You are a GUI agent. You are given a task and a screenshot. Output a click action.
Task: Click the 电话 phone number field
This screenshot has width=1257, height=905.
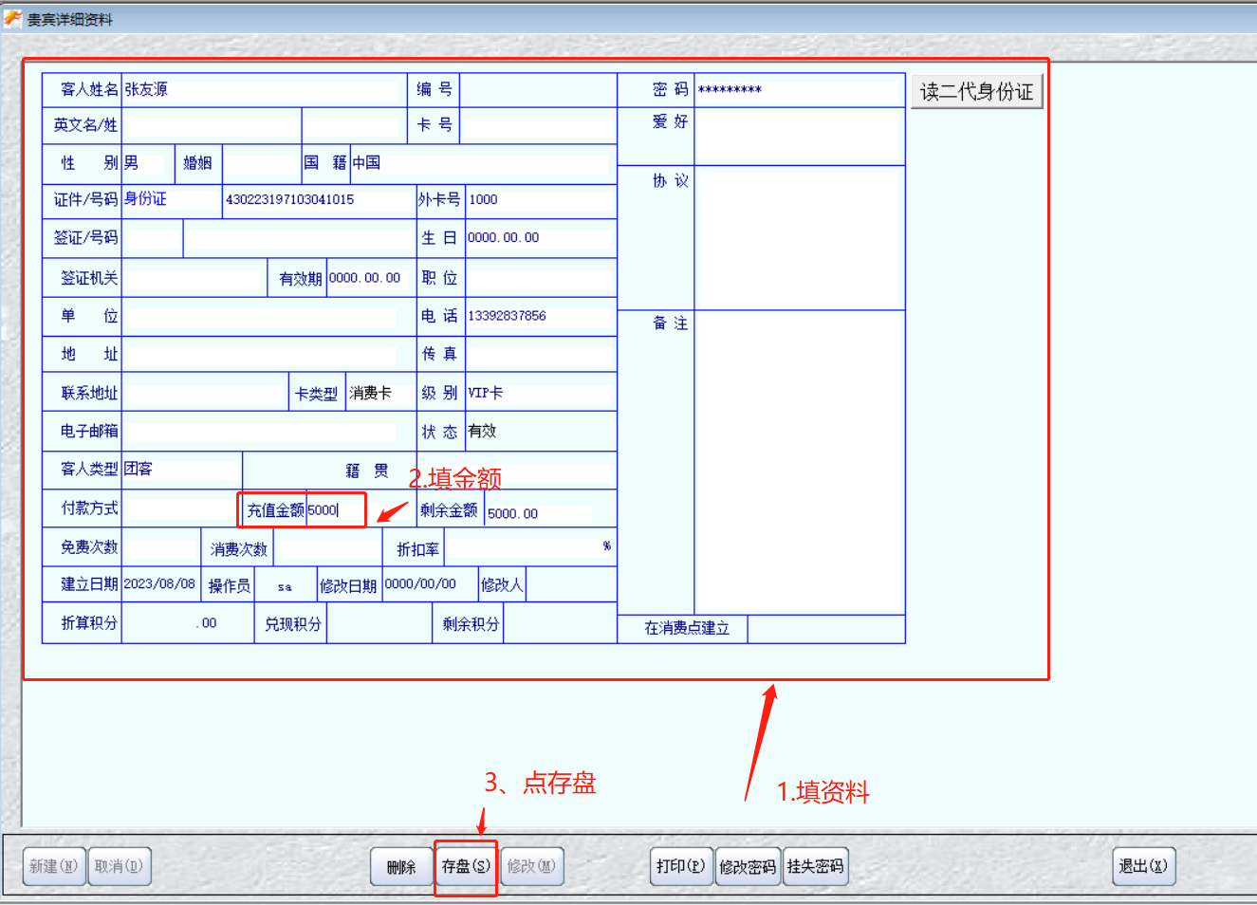[539, 316]
